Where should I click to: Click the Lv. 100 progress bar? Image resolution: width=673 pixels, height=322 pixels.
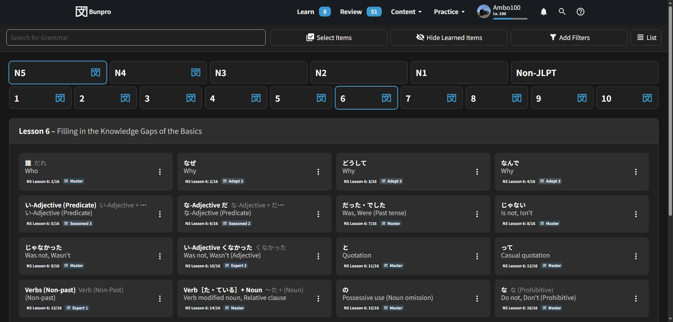pyautogui.click(x=510, y=19)
